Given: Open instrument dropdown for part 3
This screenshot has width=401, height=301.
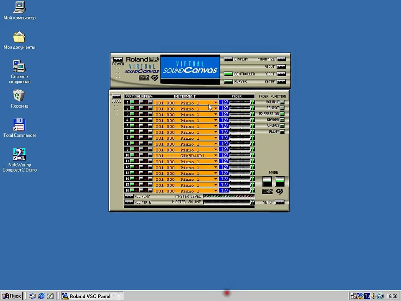Looking at the screenshot, I should 216,114.
